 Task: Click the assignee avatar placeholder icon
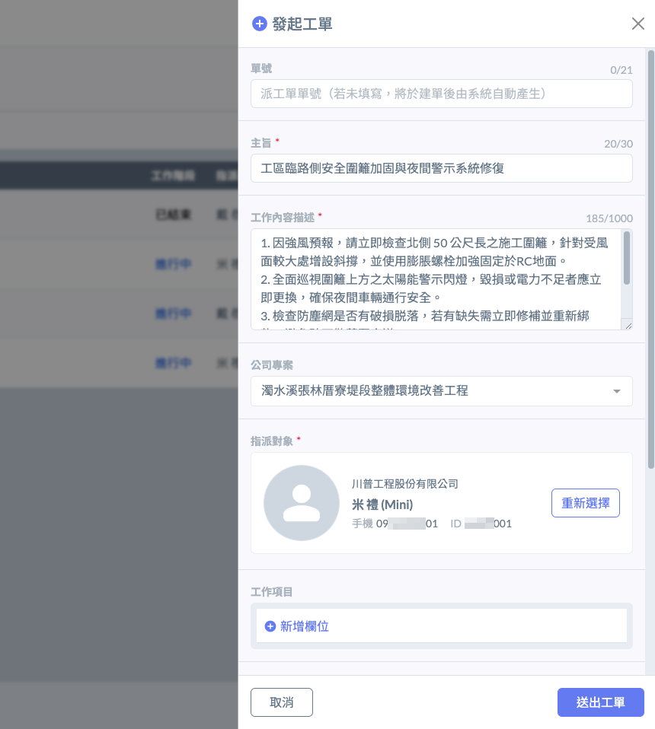pyautogui.click(x=302, y=503)
